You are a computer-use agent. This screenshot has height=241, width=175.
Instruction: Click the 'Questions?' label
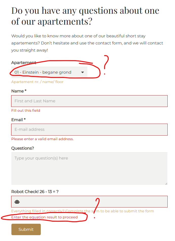click(x=23, y=148)
